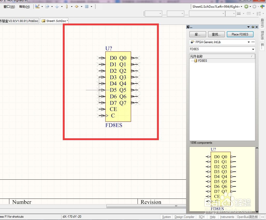
Task: Click the grids icon
Action: (x=87, y=6)
